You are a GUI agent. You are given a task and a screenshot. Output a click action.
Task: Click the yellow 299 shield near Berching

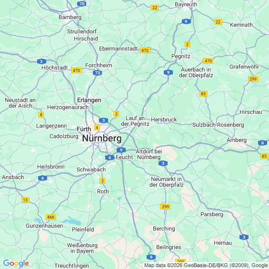165,207
